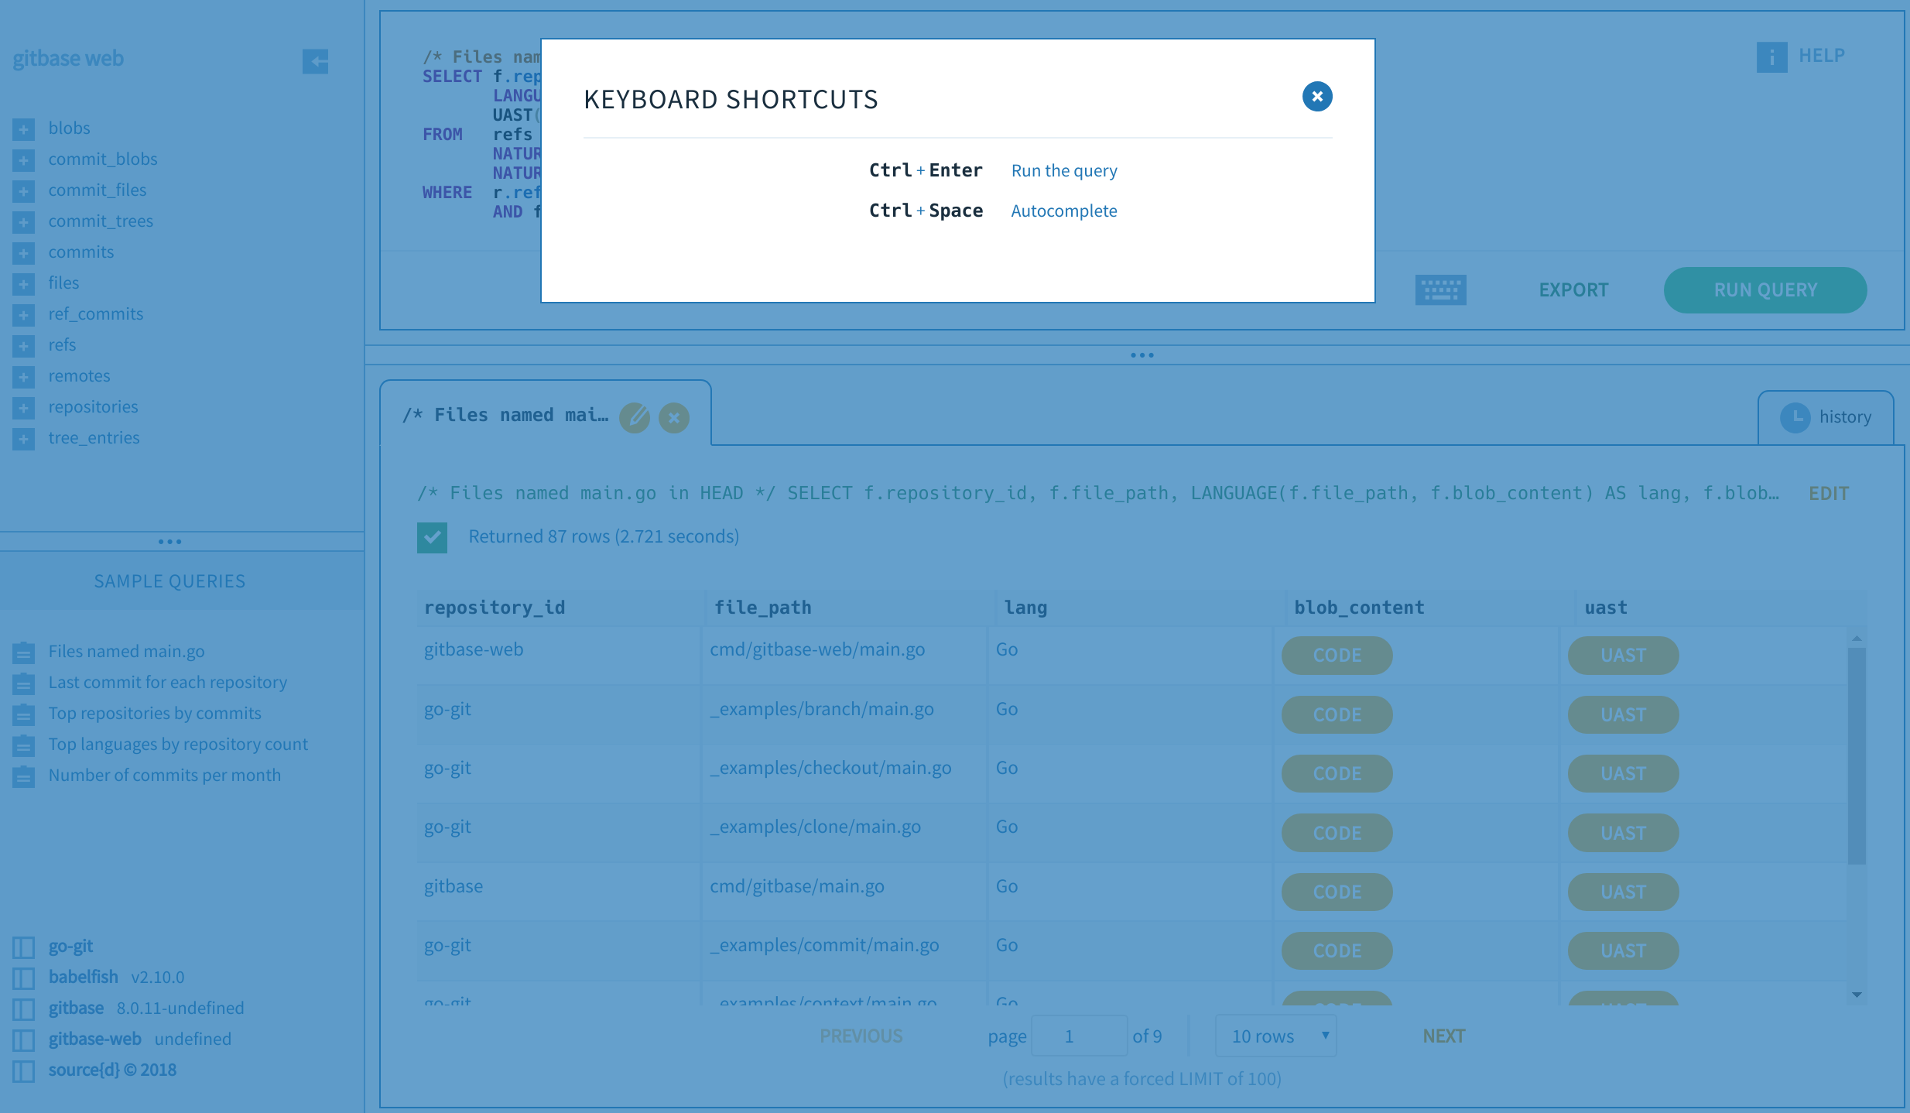Click the page number input field

tap(1079, 1036)
